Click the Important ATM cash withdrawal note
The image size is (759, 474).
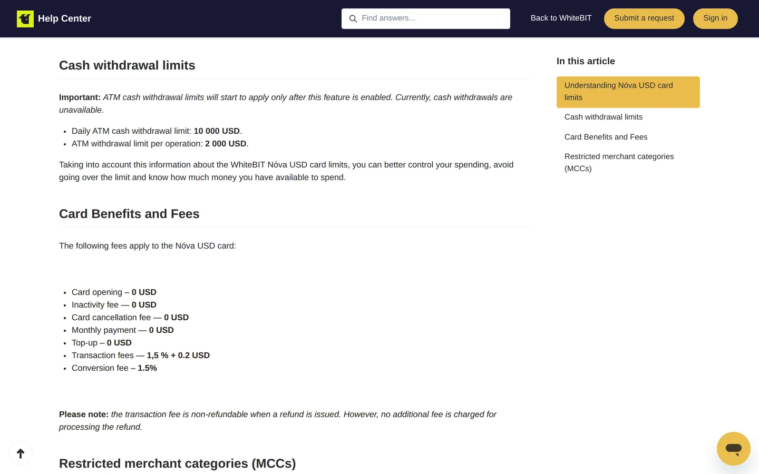pyautogui.click(x=286, y=104)
